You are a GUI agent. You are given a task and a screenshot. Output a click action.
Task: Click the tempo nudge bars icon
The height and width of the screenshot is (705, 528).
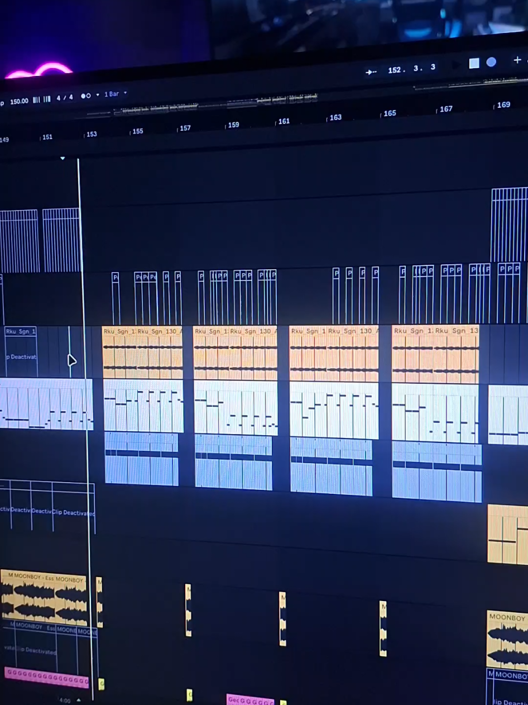click(x=41, y=99)
